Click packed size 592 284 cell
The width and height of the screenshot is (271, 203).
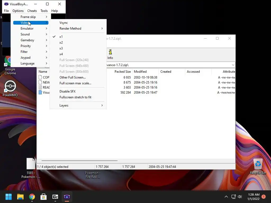click(x=125, y=92)
